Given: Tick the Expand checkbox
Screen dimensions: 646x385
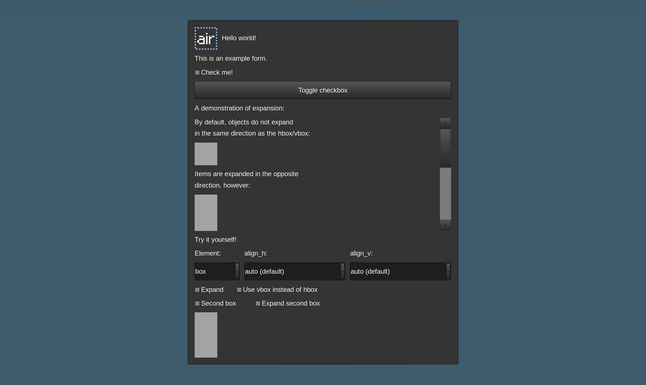Looking at the screenshot, I should (x=197, y=290).
